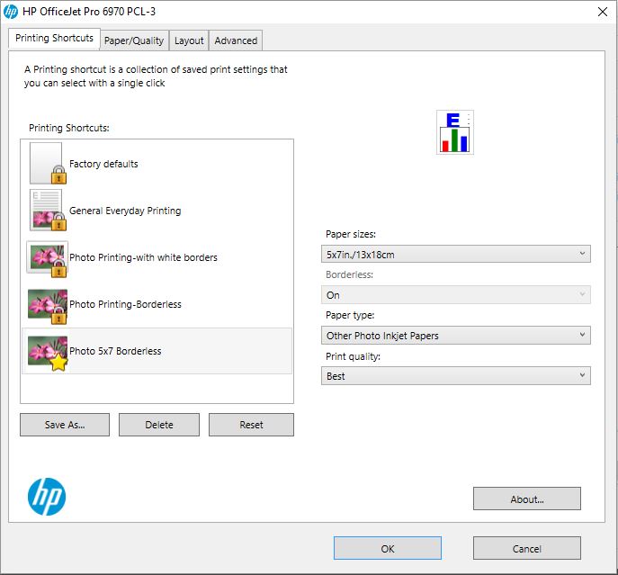
Task: Click the large blue HP logo
Action: [x=47, y=497]
